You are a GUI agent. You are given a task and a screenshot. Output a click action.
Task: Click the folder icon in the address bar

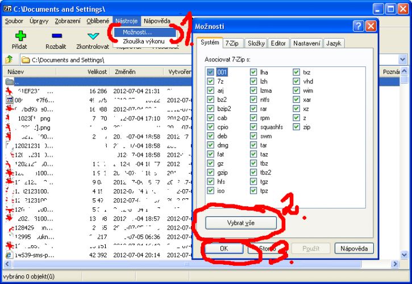pyautogui.click(x=26, y=60)
